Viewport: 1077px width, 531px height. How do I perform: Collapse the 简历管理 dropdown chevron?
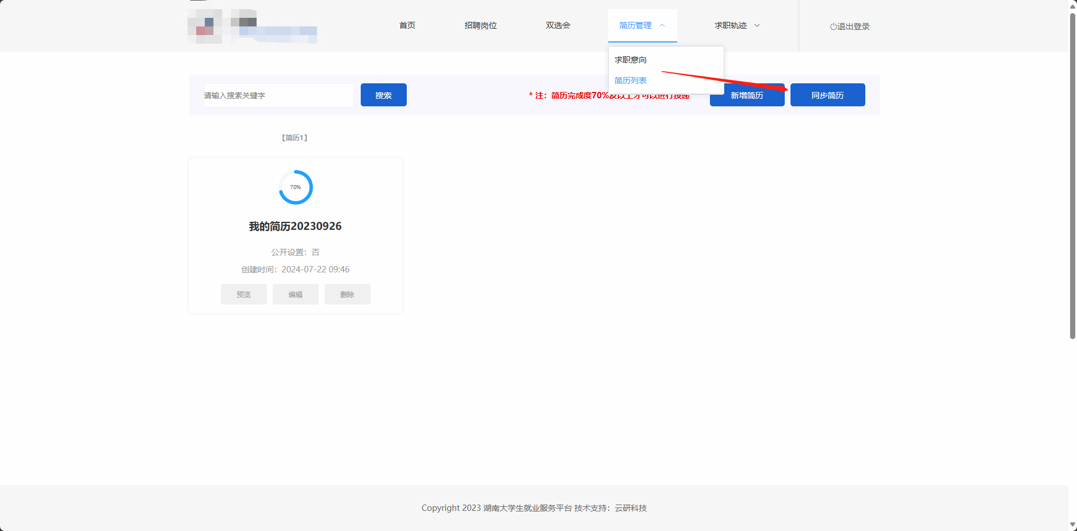[x=662, y=25]
